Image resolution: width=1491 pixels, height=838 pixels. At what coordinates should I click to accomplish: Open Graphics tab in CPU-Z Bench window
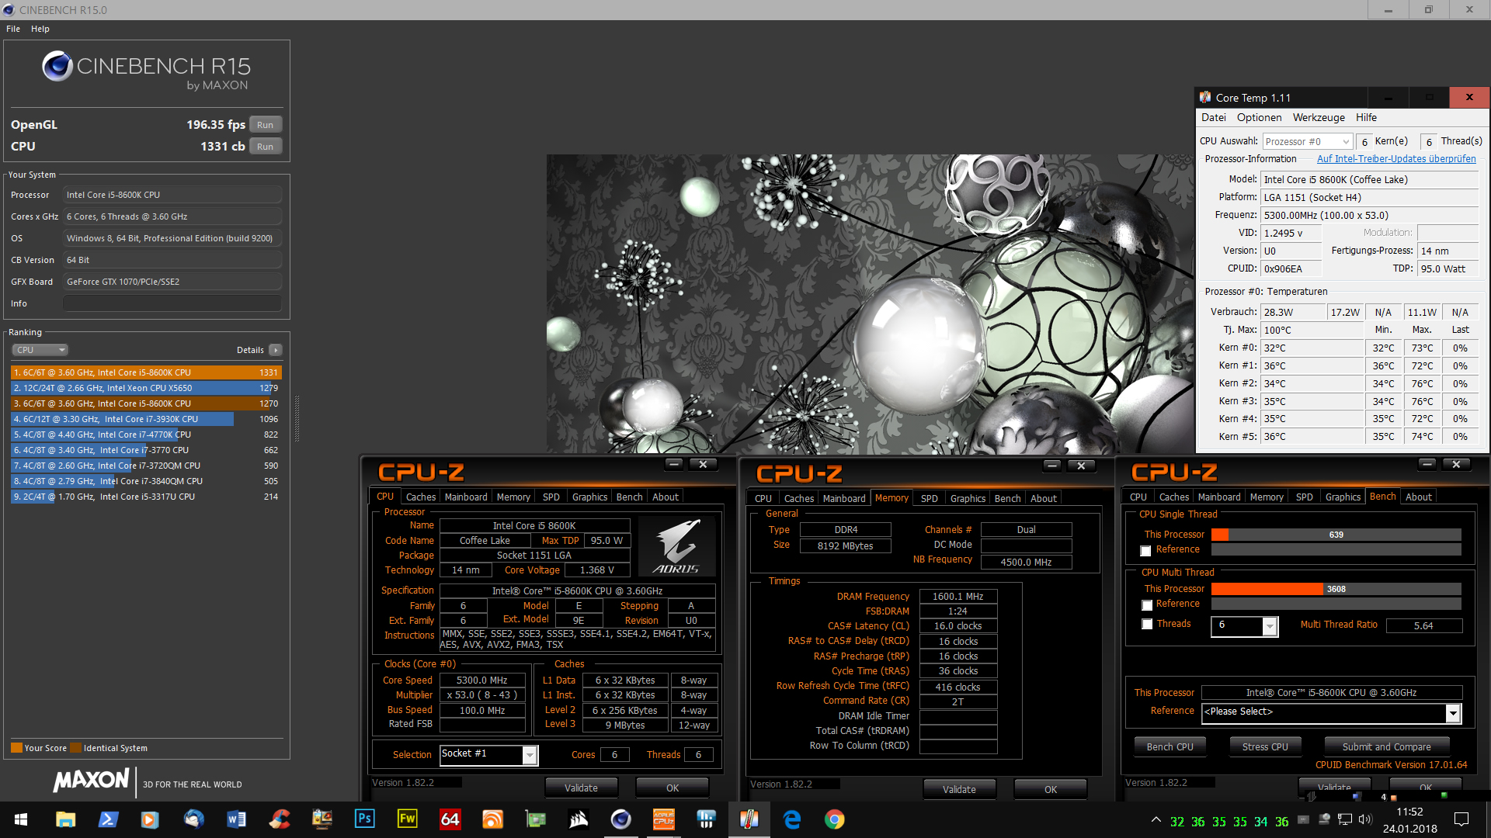(1343, 497)
